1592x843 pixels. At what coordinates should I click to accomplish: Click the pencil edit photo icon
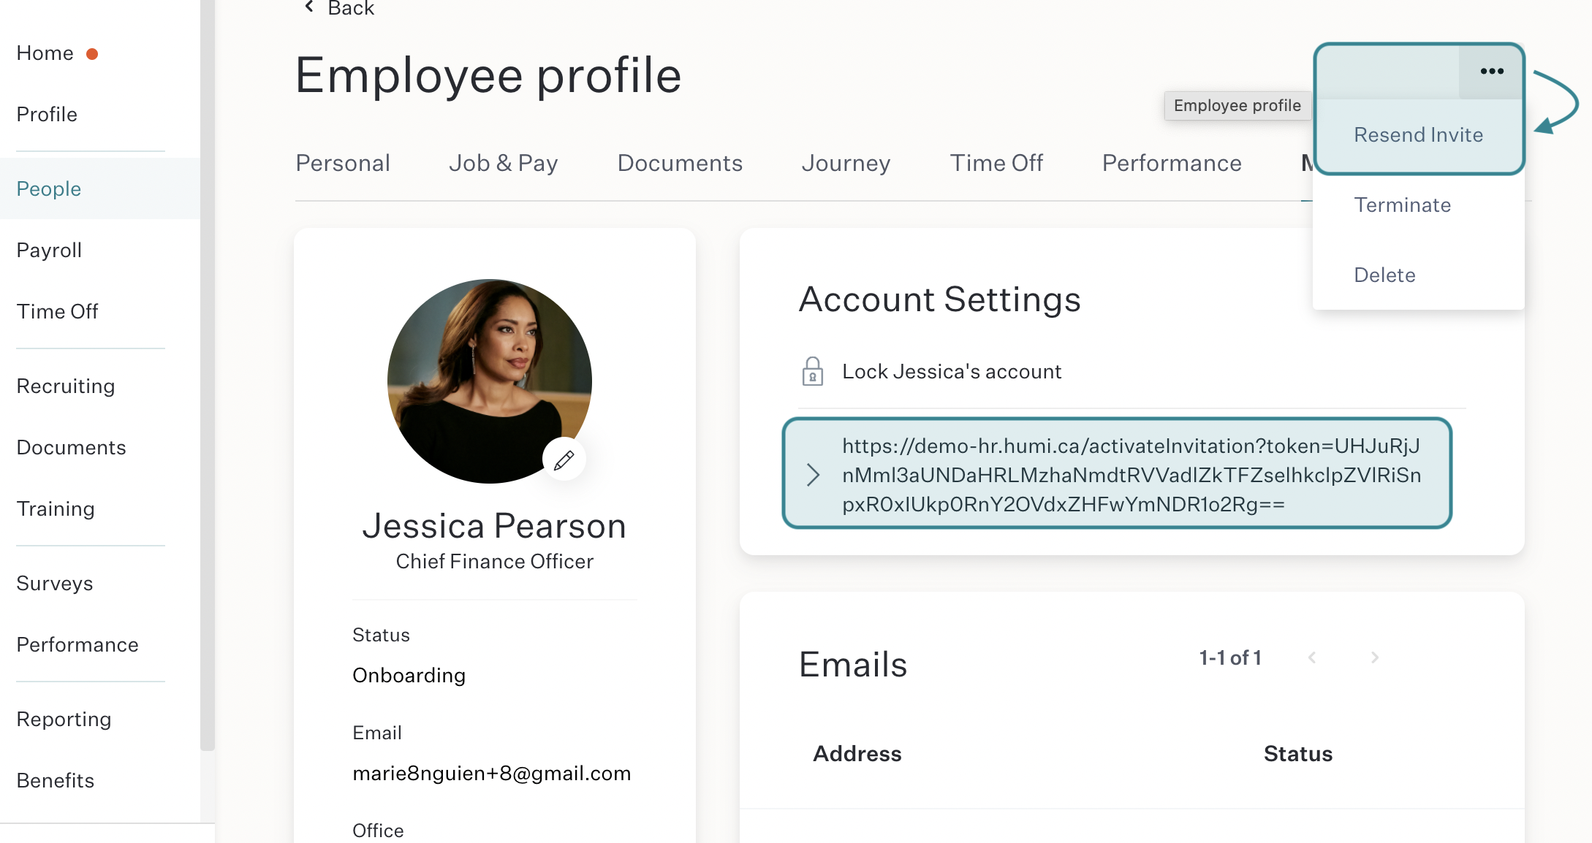(564, 459)
